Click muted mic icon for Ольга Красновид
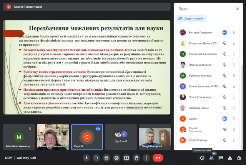 pyautogui.click(x=224, y=97)
